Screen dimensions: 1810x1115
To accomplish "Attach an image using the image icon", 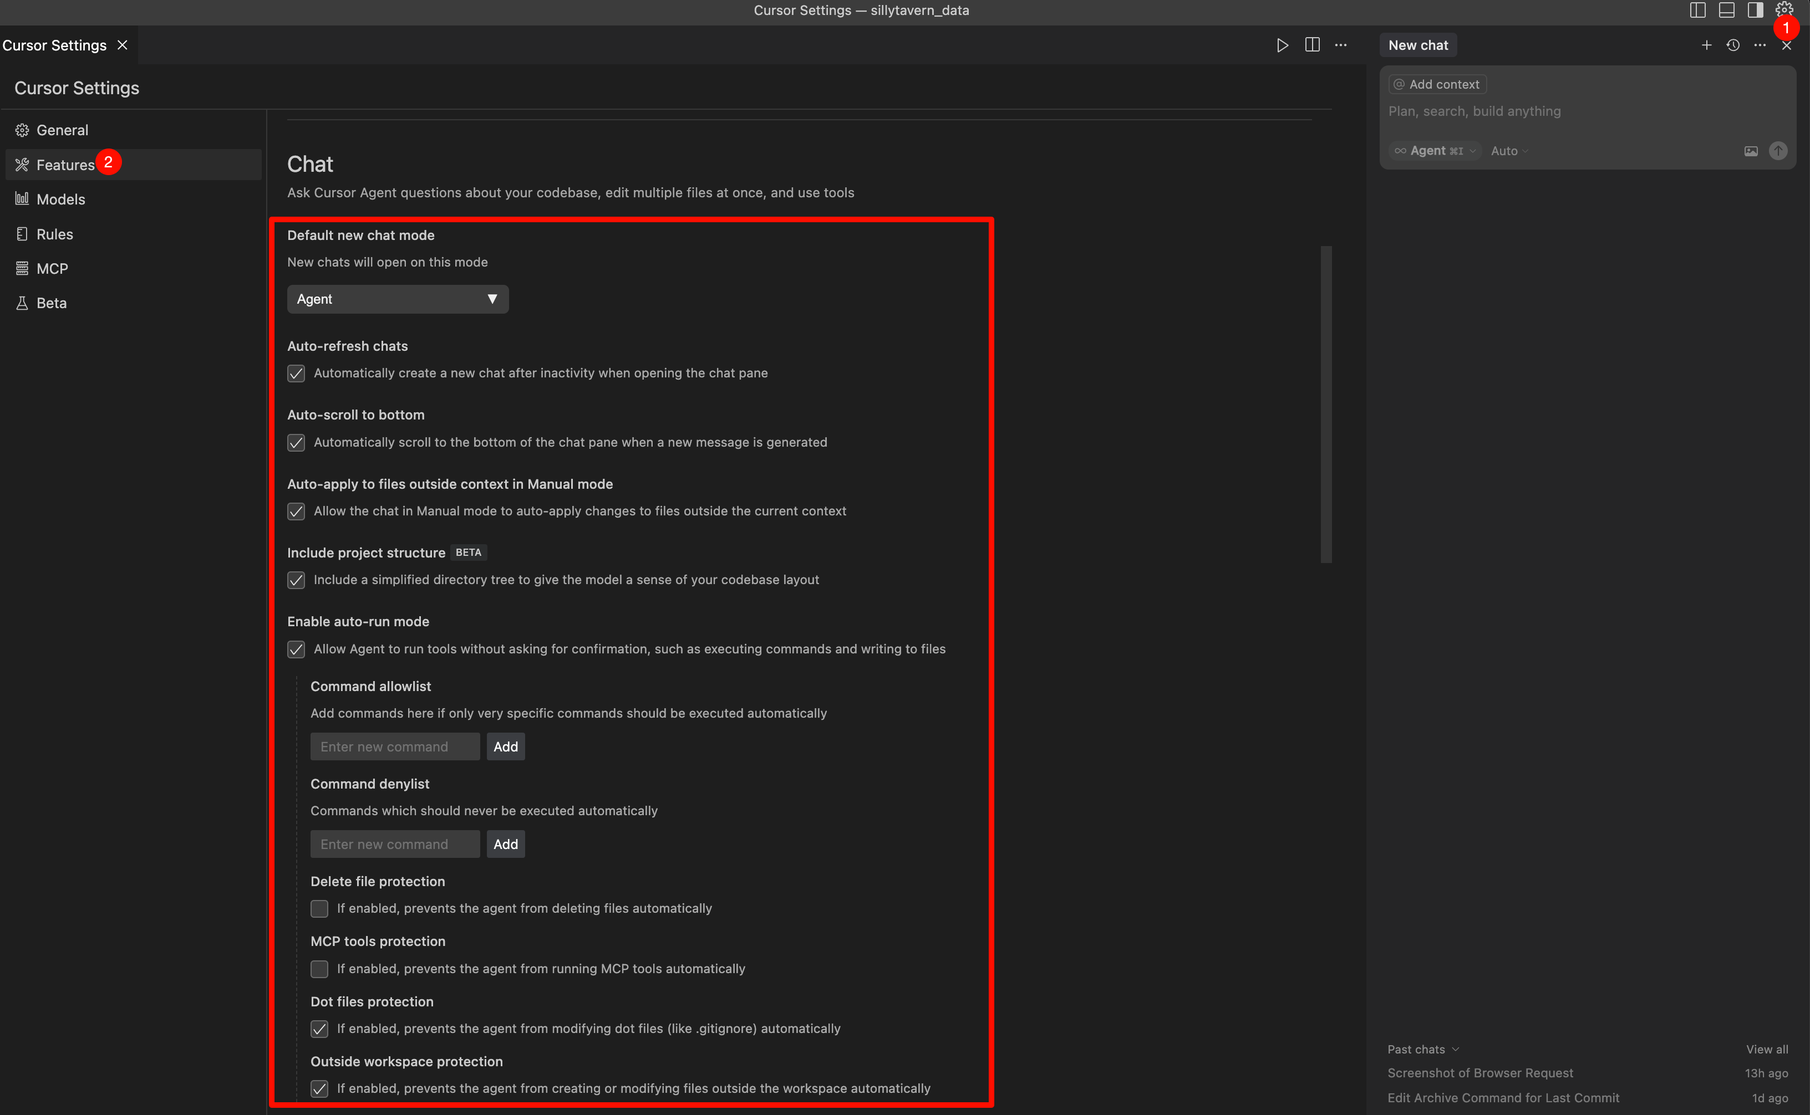I will [1750, 151].
